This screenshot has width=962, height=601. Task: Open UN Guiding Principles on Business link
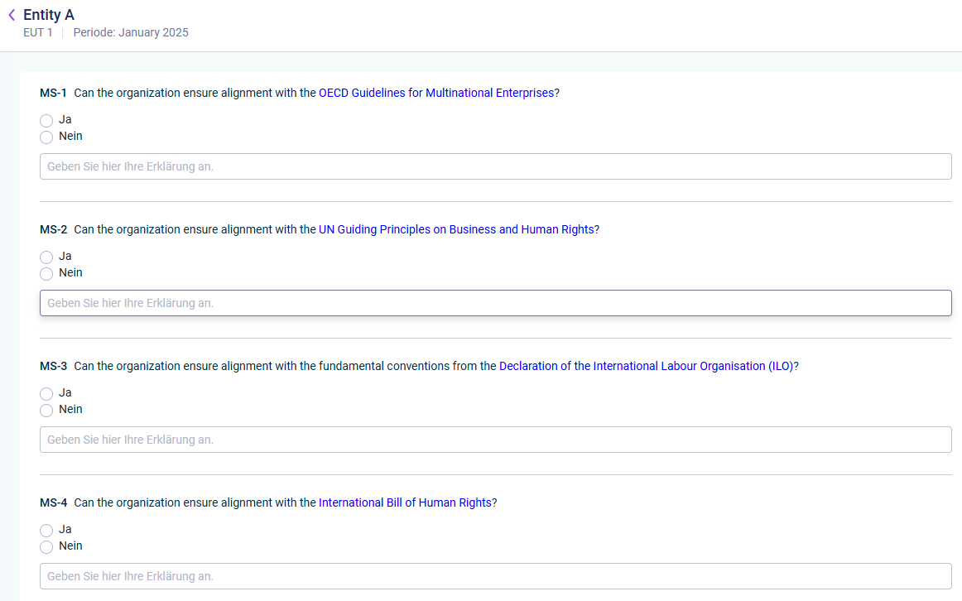click(456, 229)
